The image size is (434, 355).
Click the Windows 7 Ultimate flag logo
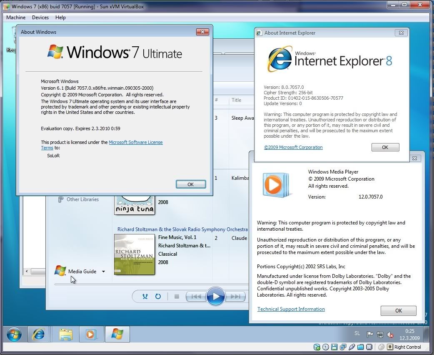[55, 51]
